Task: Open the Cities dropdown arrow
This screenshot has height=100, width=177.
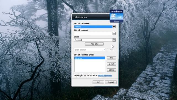Action: [x=114, y=40]
